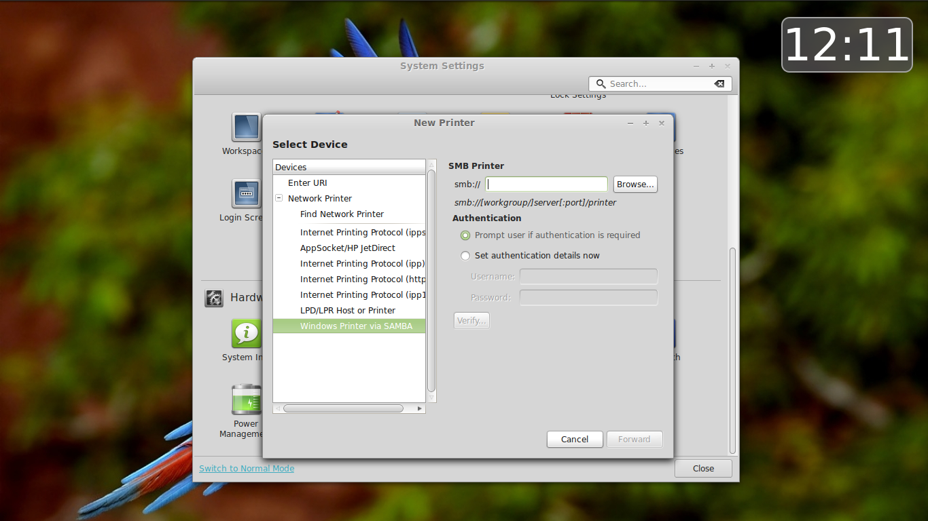Select "Find Network Printer" in Devices list
The image size is (928, 521).
[x=342, y=214]
